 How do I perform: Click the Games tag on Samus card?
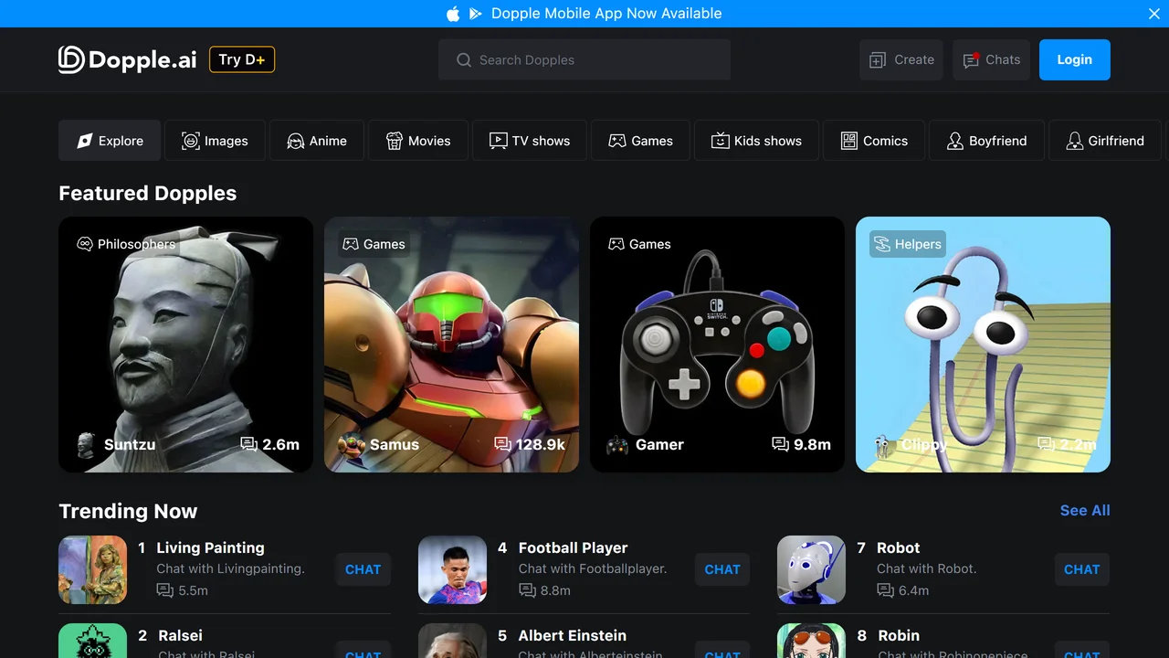click(x=374, y=244)
